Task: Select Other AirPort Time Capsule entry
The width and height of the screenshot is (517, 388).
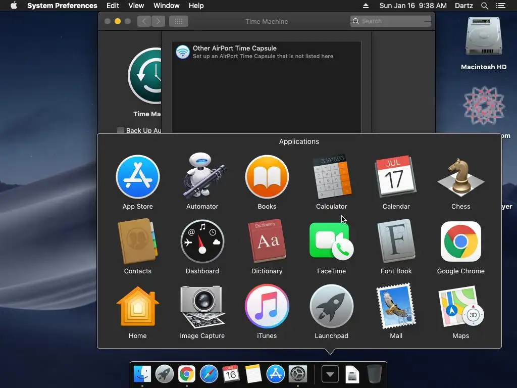Action: 267,52
